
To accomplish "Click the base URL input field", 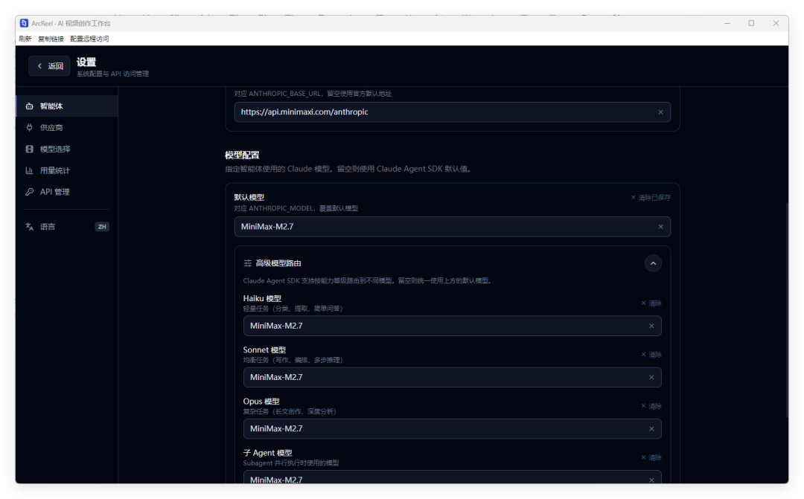I will (453, 112).
